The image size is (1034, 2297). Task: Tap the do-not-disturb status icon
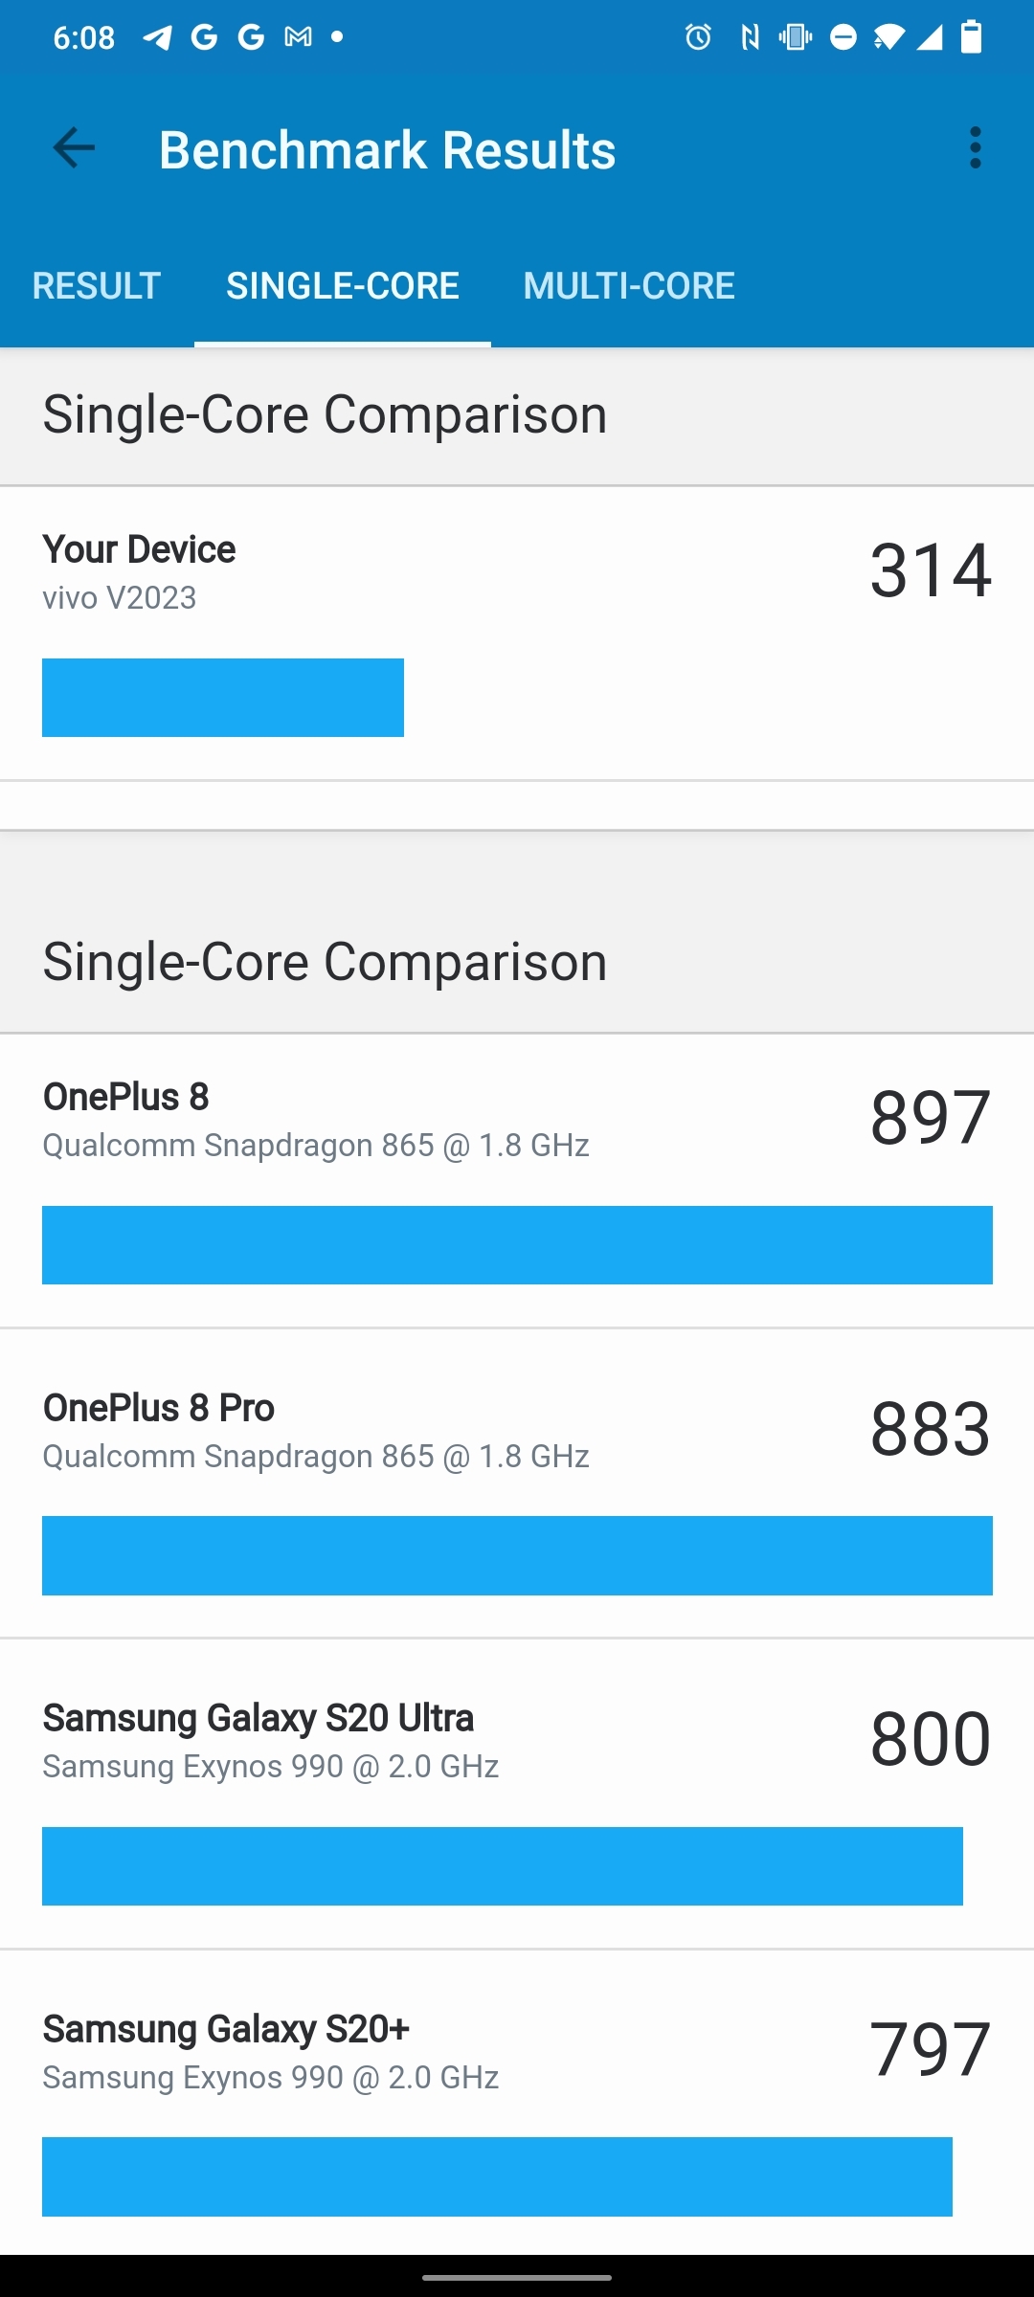(843, 37)
